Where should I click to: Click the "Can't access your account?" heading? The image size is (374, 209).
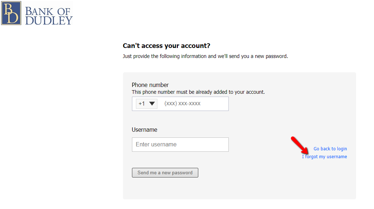166,46
